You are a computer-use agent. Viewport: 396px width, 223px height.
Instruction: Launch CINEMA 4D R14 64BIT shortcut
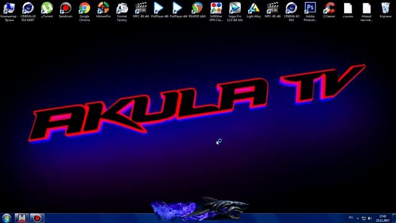(28, 11)
